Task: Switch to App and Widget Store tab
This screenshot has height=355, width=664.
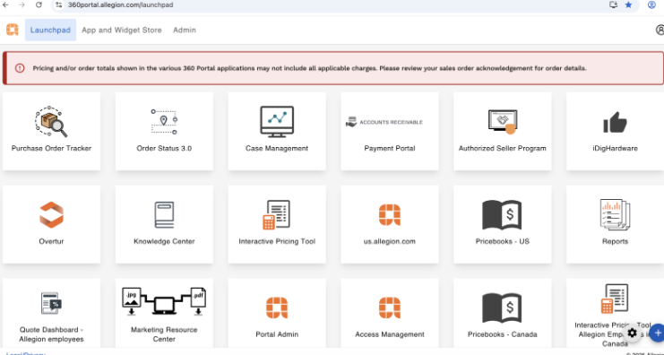Action: pos(122,30)
